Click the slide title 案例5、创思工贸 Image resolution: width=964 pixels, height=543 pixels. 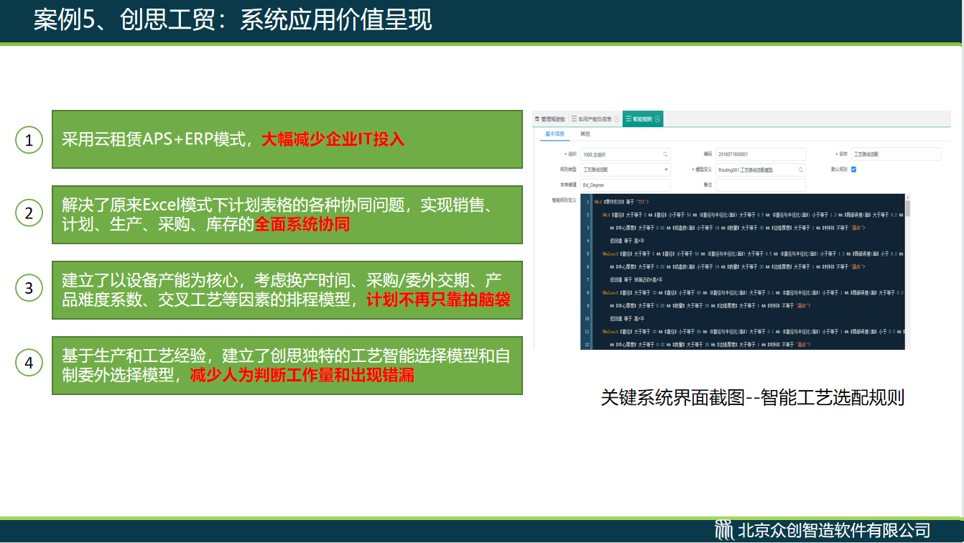[124, 20]
